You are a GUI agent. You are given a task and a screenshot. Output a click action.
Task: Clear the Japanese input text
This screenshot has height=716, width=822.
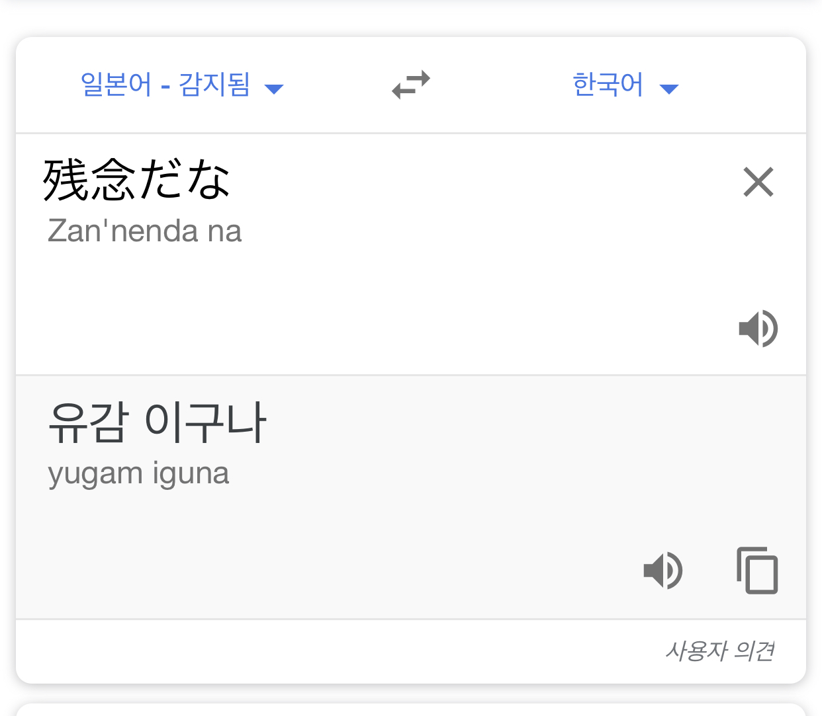click(758, 182)
